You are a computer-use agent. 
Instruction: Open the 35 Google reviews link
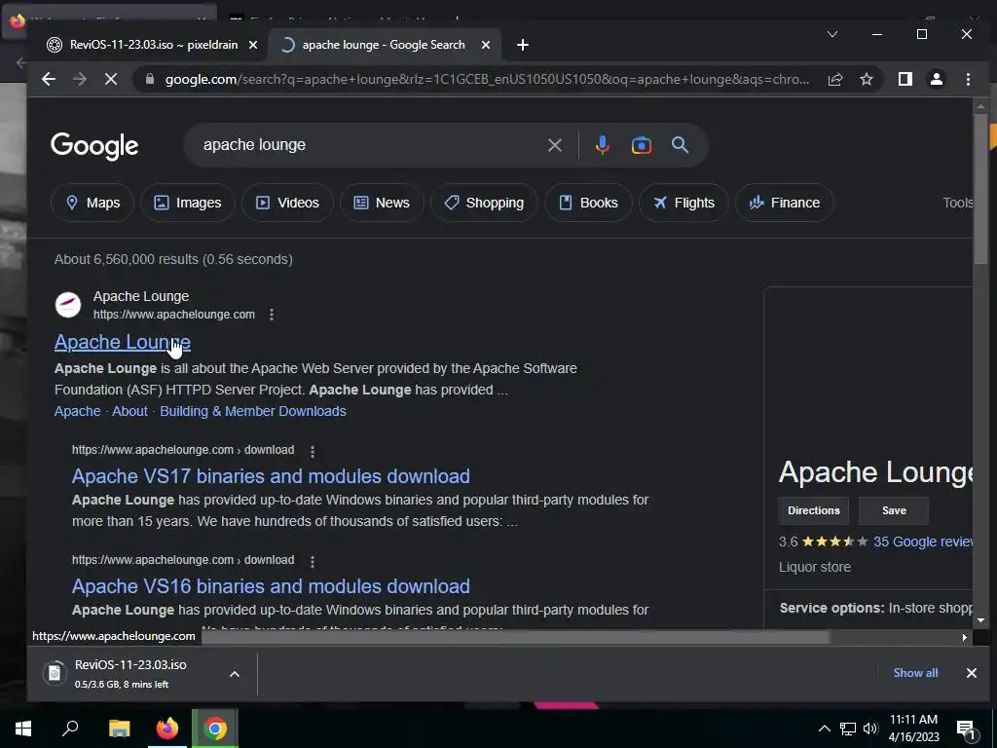923,542
